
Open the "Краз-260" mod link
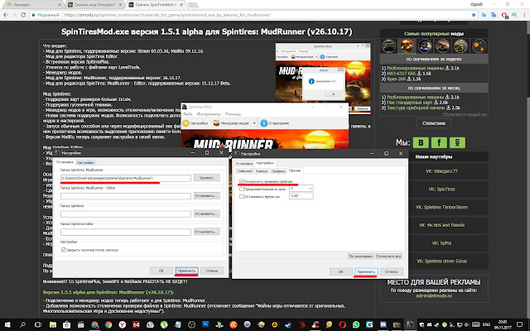(397, 79)
